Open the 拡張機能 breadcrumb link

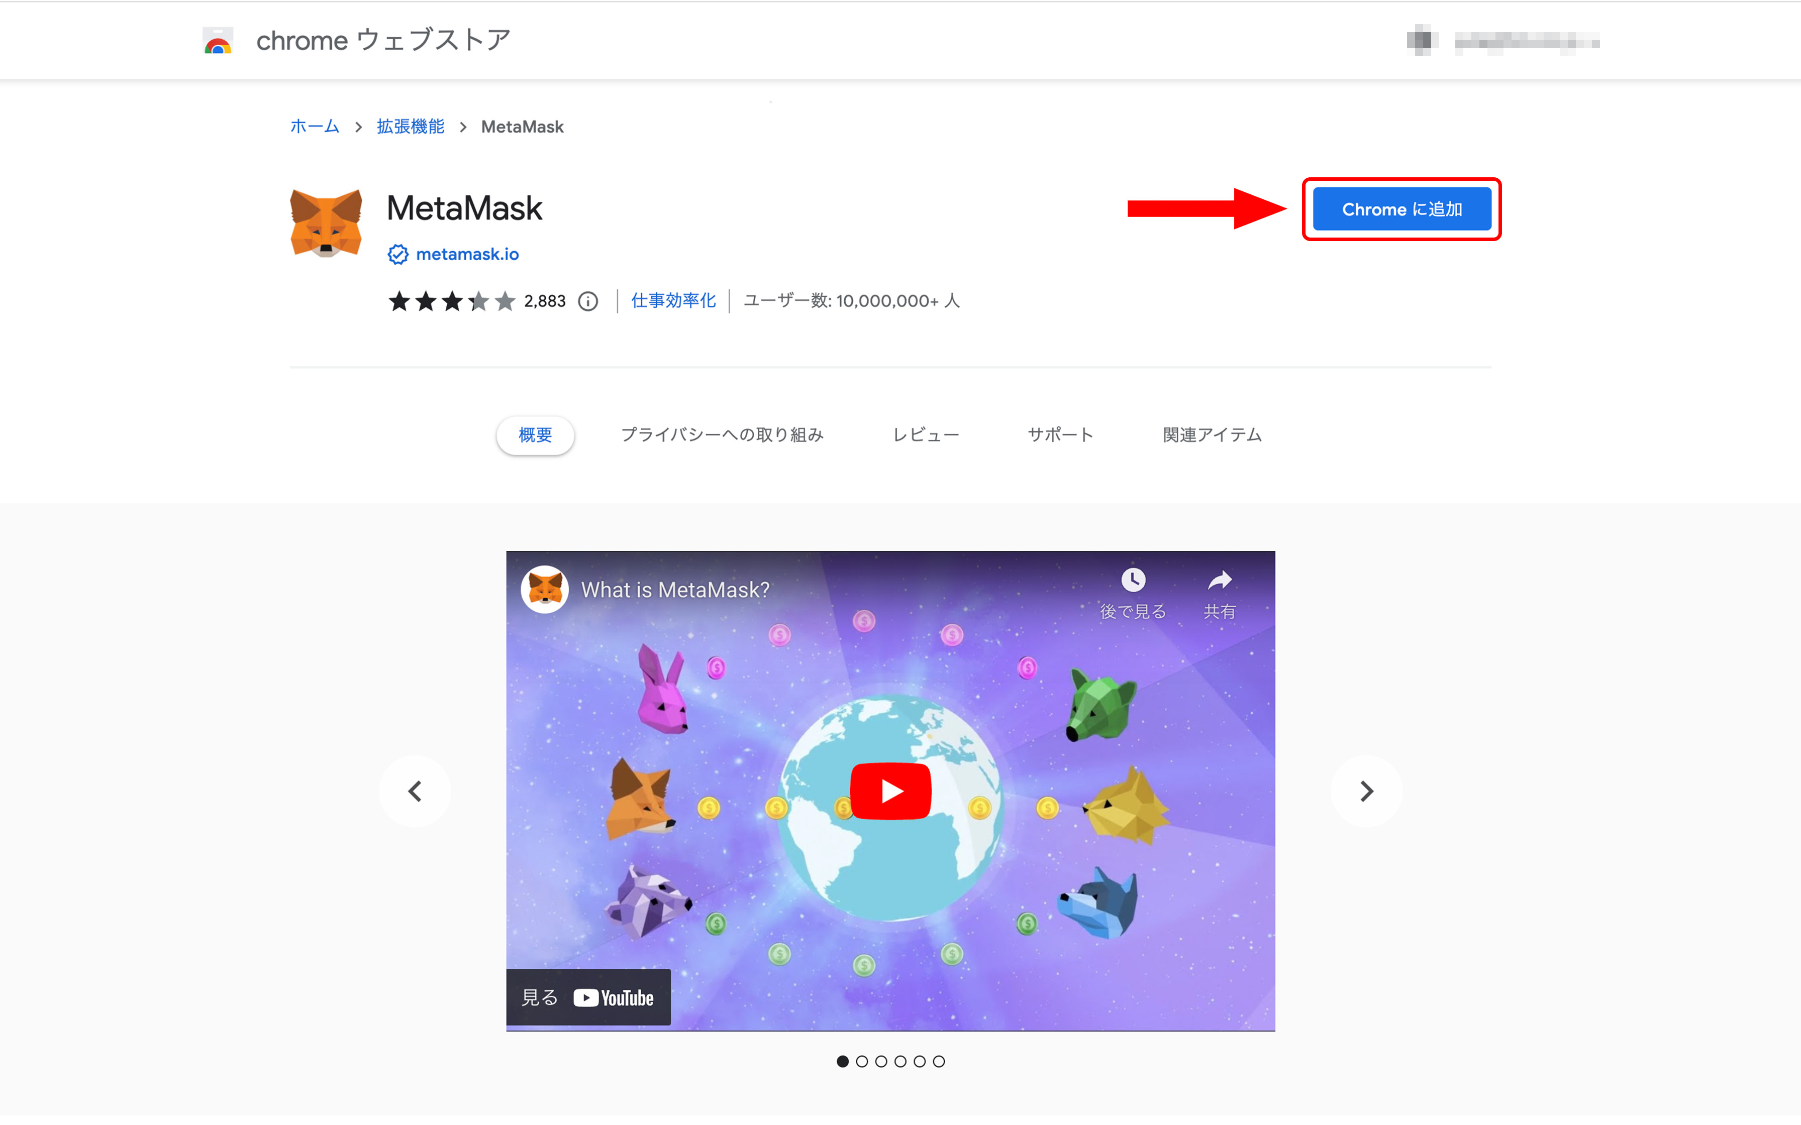[x=410, y=127]
